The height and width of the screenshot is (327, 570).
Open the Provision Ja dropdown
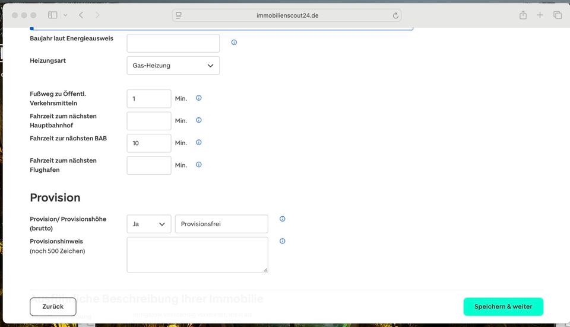pyautogui.click(x=148, y=224)
